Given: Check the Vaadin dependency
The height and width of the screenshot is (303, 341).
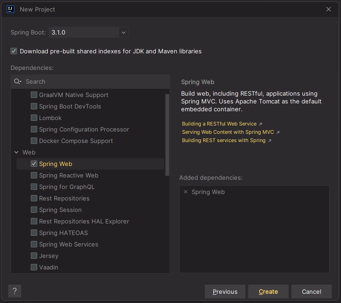Looking at the screenshot, I should 34,267.
